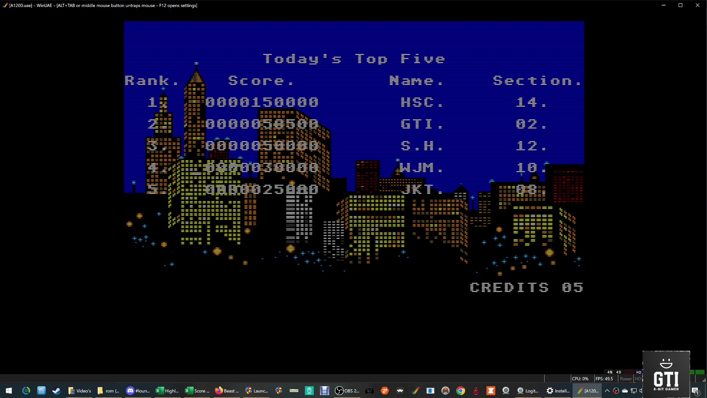Open the game controller taskbar app
707x398 pixels.
369,391
